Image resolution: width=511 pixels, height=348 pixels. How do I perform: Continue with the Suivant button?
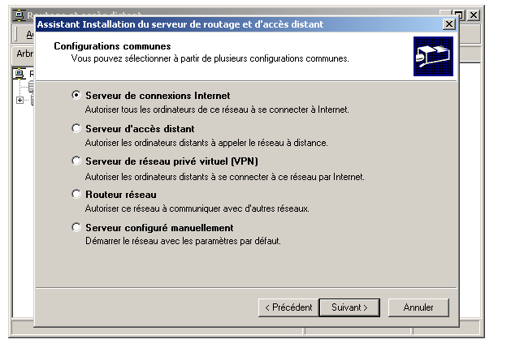[349, 307]
